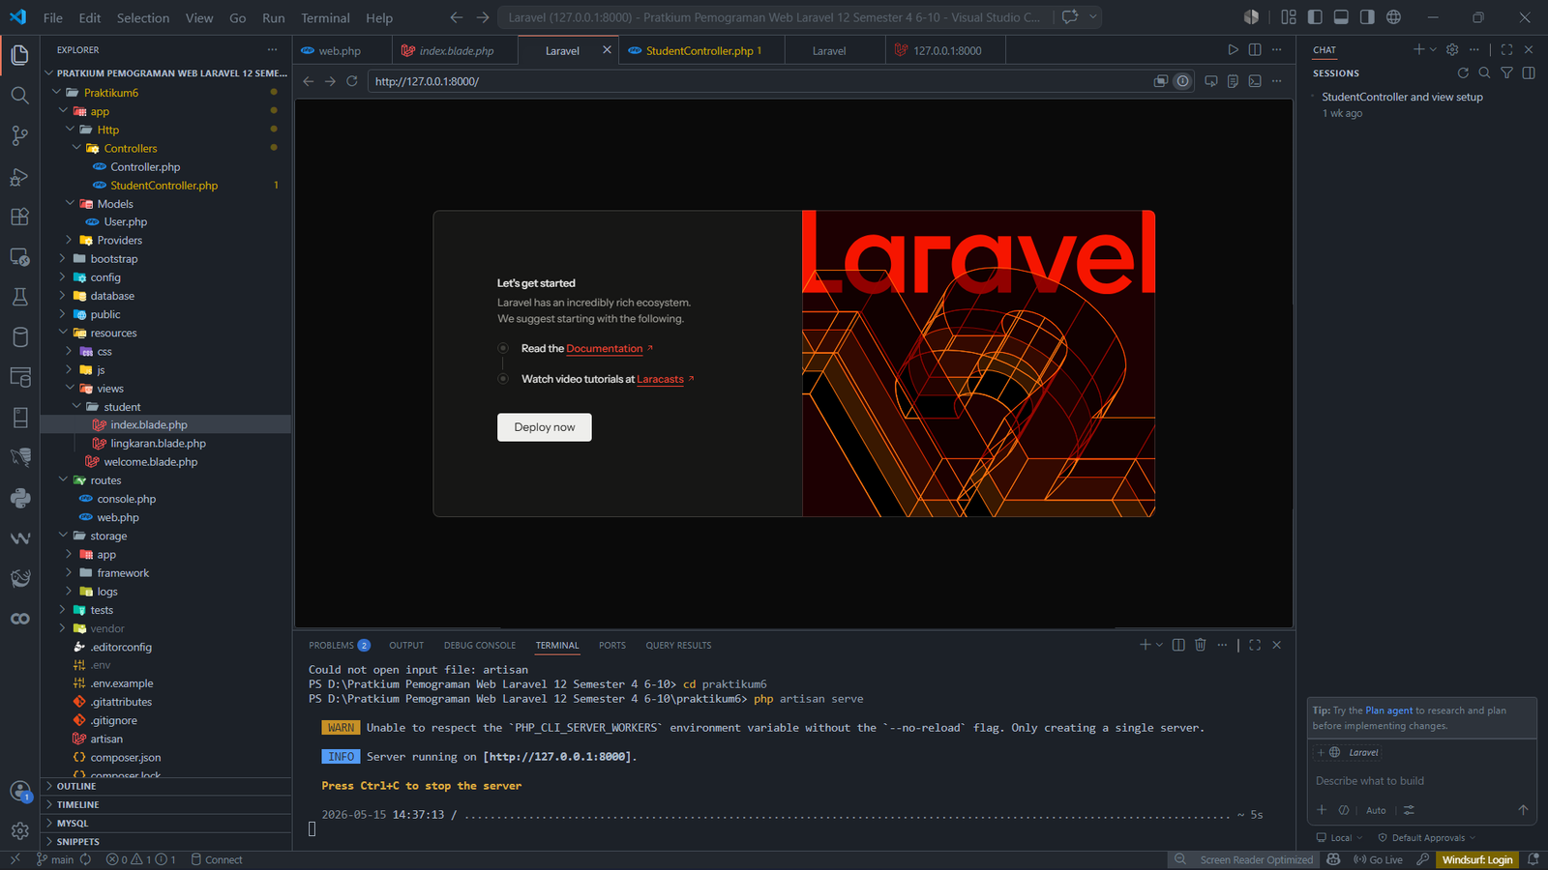
Task: Kill the terminal with trash icon
Action: (x=1200, y=645)
